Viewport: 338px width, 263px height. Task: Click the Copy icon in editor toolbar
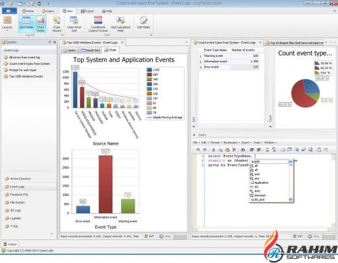220,149
